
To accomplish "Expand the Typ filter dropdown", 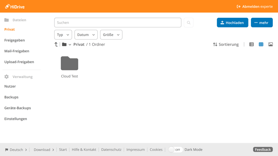I will (63, 35).
